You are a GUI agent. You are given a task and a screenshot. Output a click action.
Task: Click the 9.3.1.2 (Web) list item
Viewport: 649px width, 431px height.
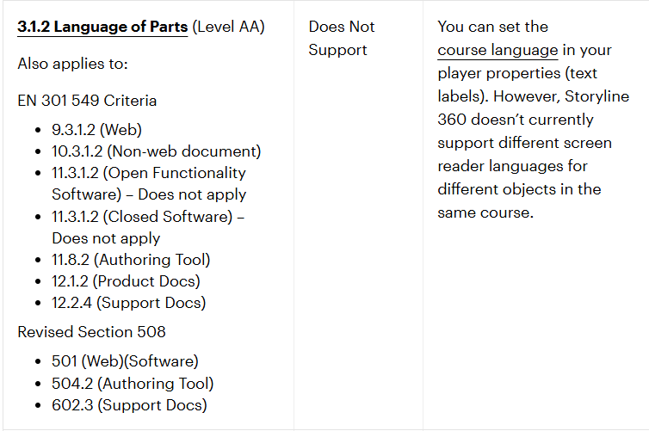coord(96,130)
